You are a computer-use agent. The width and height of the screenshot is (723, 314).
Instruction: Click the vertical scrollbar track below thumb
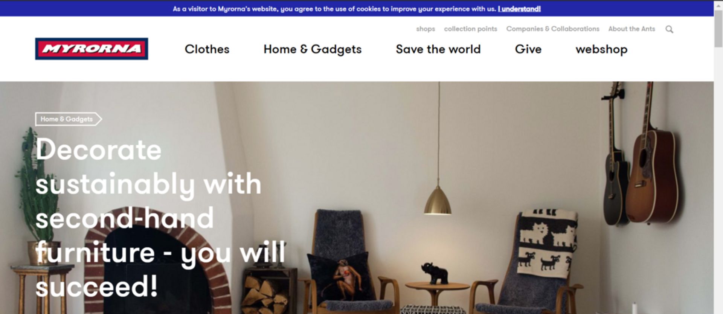(x=718, y=181)
